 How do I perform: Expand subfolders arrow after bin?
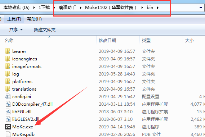click(158, 8)
